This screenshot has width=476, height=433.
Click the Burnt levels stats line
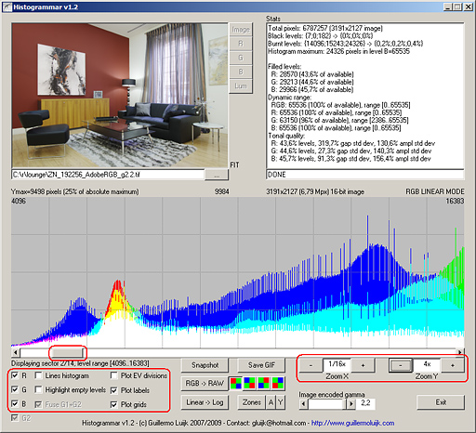345,44
